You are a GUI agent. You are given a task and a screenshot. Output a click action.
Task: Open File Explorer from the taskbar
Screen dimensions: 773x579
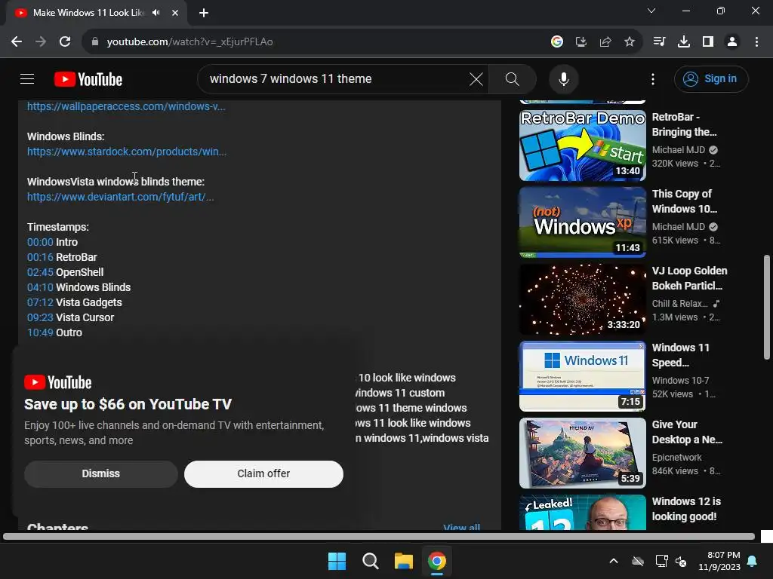(x=403, y=561)
